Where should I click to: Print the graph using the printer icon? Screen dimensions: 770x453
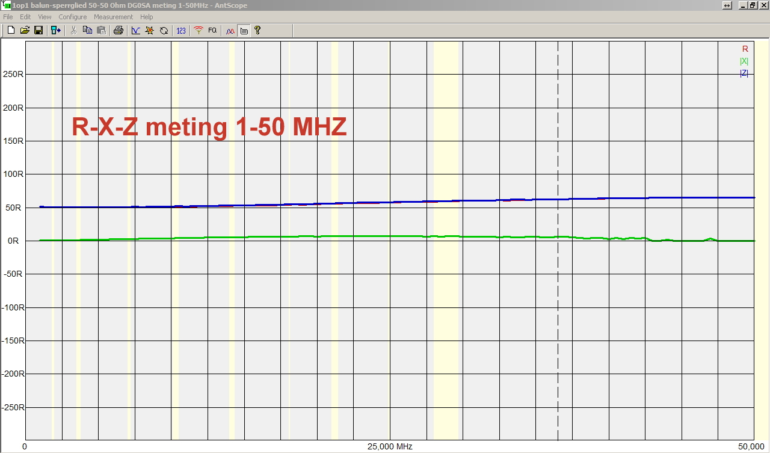[x=119, y=30]
